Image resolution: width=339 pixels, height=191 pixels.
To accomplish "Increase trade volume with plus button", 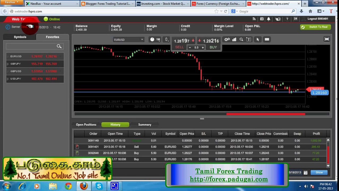I will tap(203, 47).
